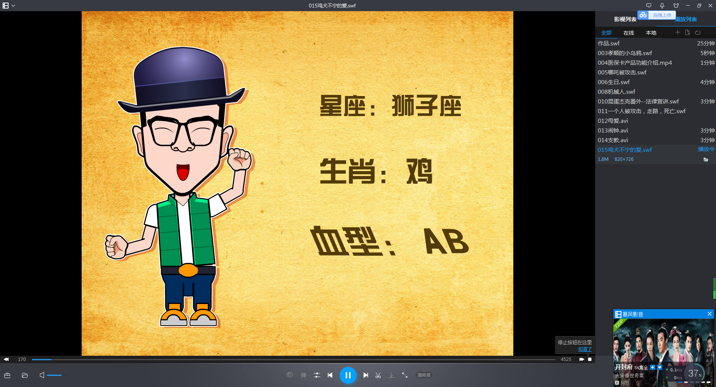Toggle the 弹 danmaku button

tap(304, 375)
